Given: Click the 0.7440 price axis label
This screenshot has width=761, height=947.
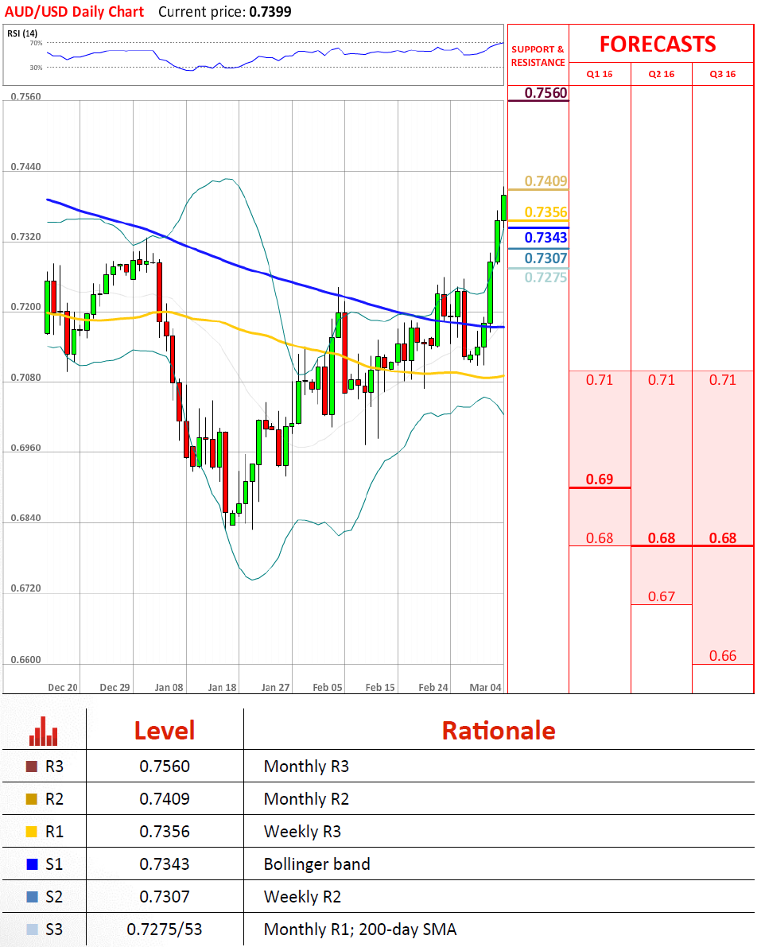Looking at the screenshot, I should pyautogui.click(x=26, y=167).
